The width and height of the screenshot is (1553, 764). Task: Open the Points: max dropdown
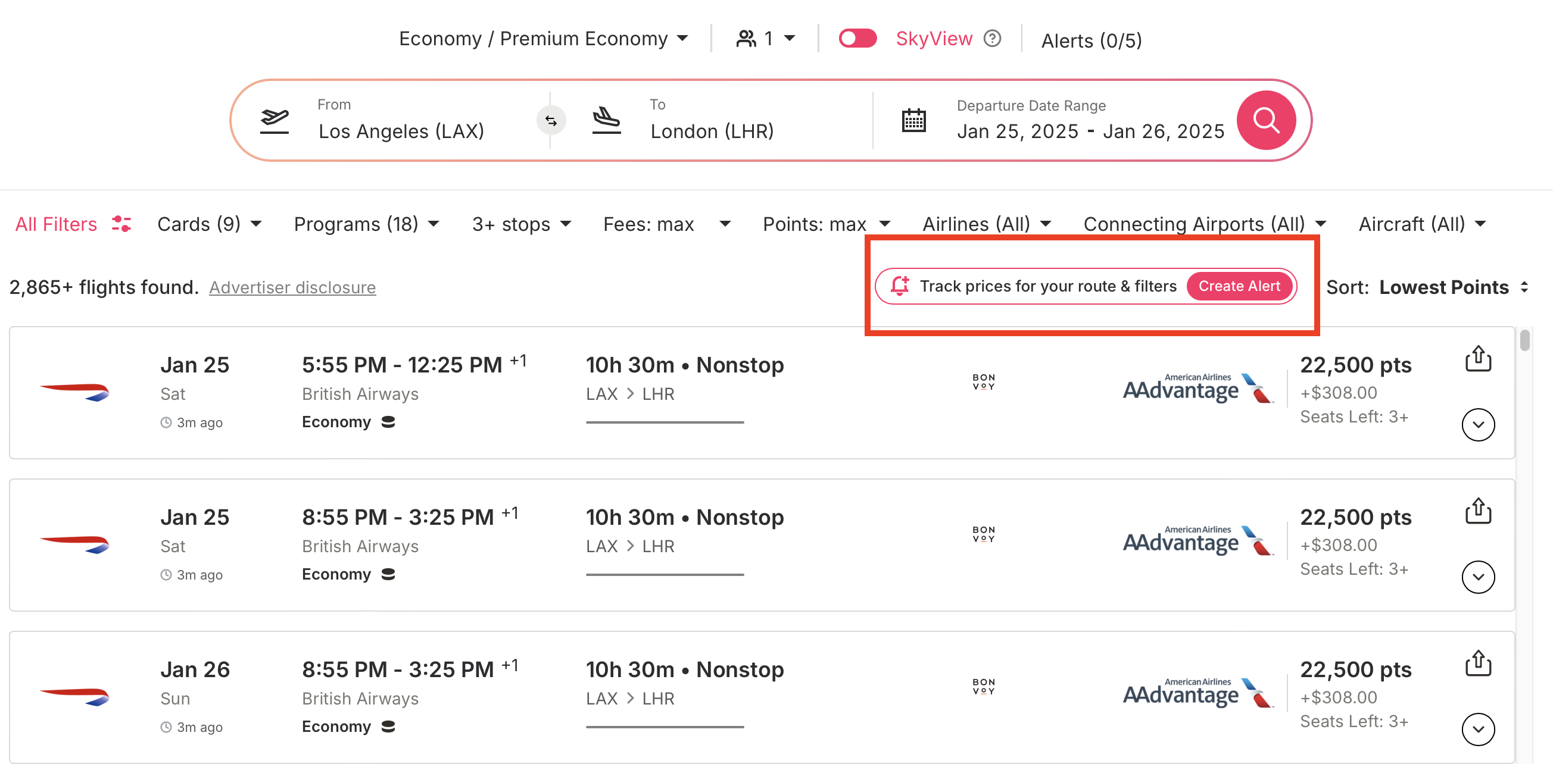click(x=827, y=224)
